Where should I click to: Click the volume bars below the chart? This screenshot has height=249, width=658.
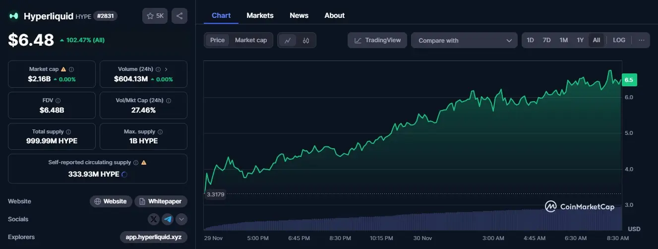[413, 219]
